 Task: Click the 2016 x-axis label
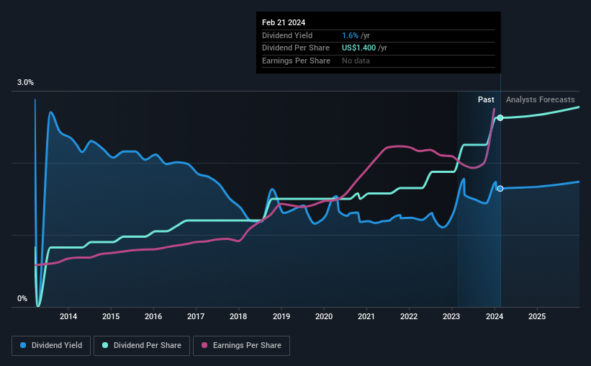click(x=153, y=316)
